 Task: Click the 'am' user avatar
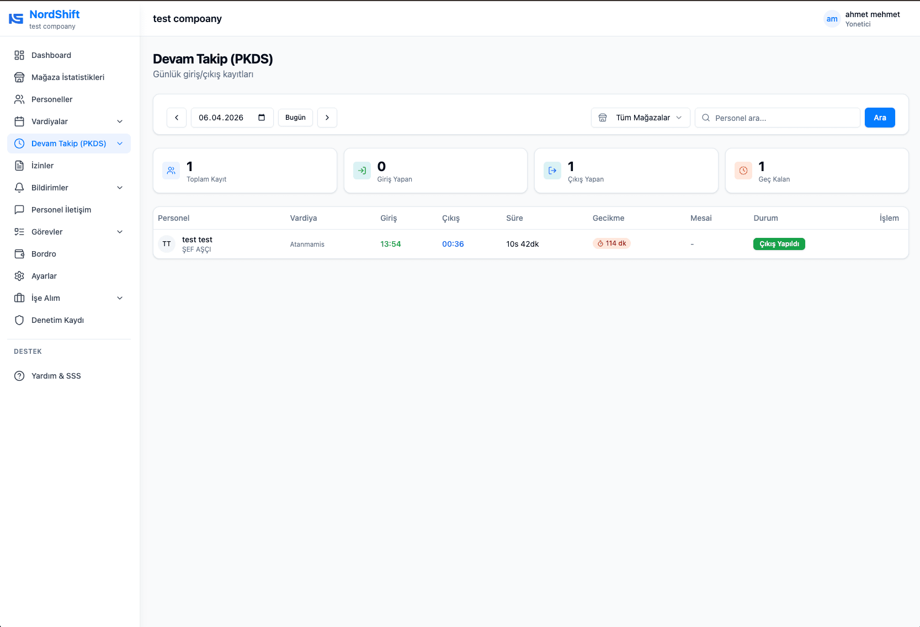coord(832,19)
